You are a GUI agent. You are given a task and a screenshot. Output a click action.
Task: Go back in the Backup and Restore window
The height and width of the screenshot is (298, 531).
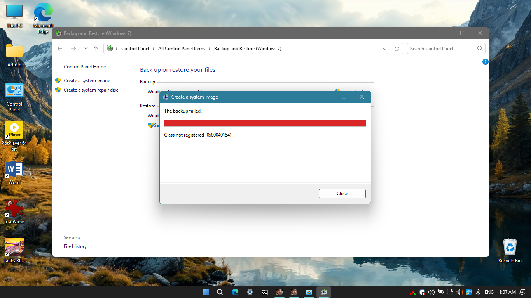click(60, 49)
